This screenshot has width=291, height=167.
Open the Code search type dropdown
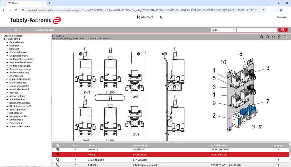[223, 30]
